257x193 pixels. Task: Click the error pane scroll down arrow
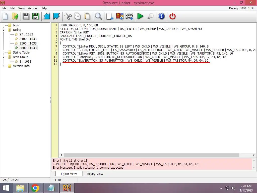254,168
